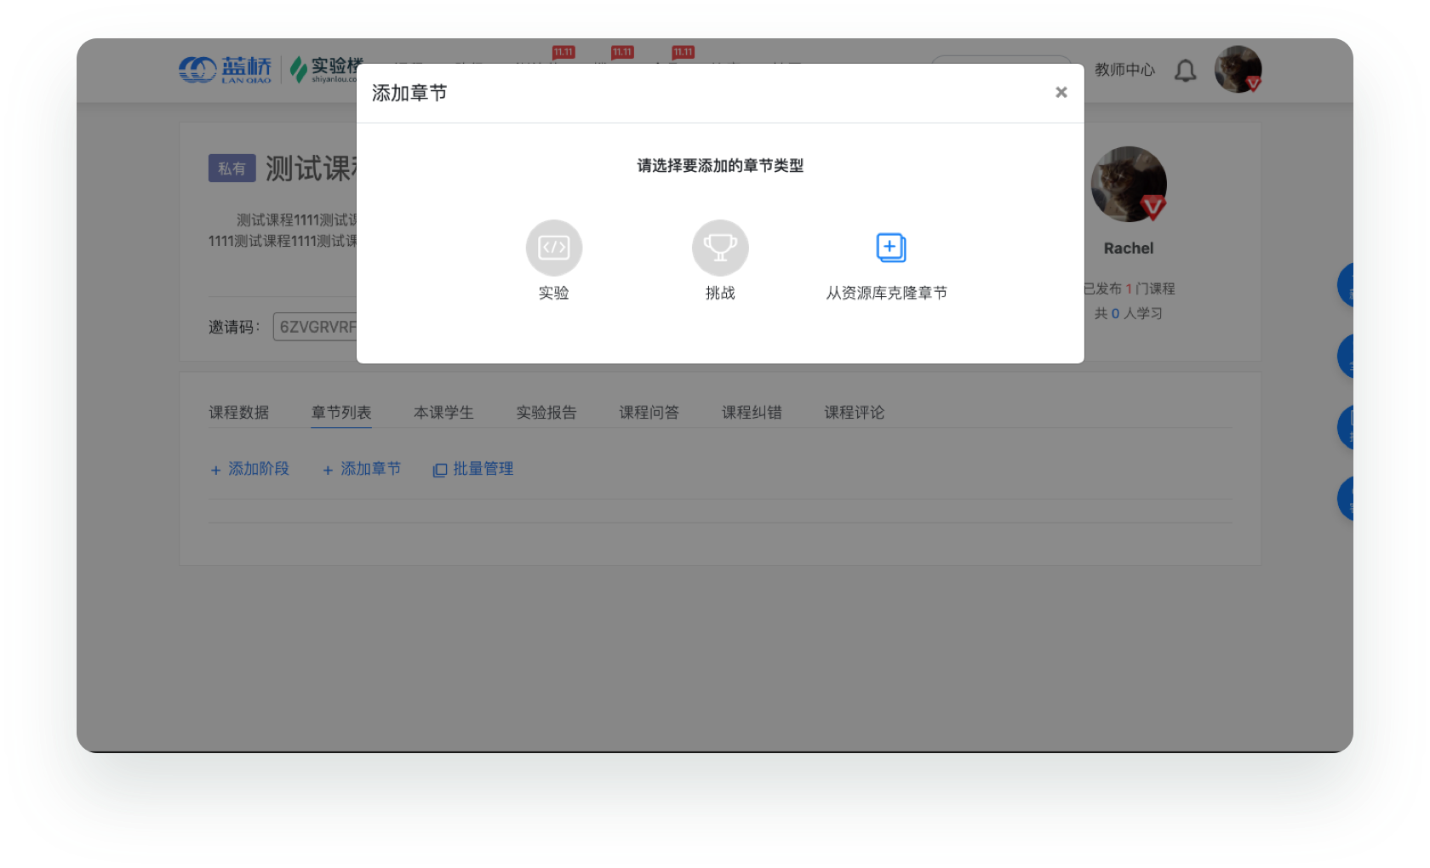Switch to the 课程数据 tab

(239, 413)
